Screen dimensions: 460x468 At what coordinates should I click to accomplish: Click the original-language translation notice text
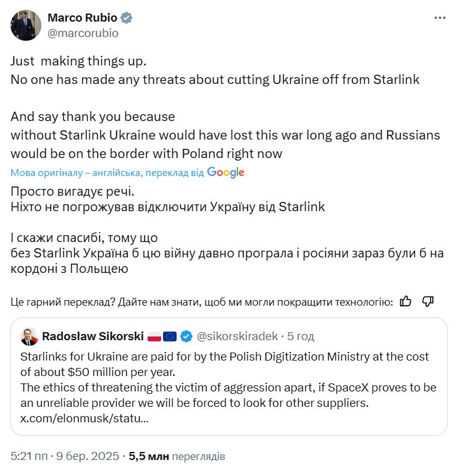(x=107, y=173)
